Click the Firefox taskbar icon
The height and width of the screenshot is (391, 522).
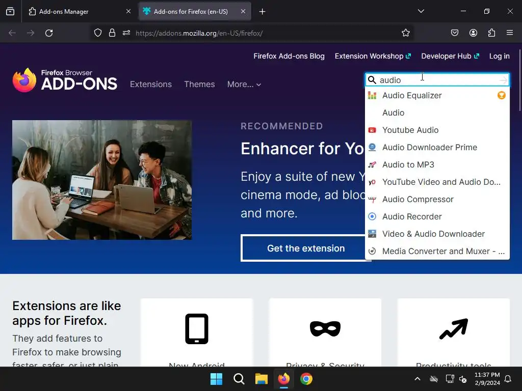tap(283, 379)
